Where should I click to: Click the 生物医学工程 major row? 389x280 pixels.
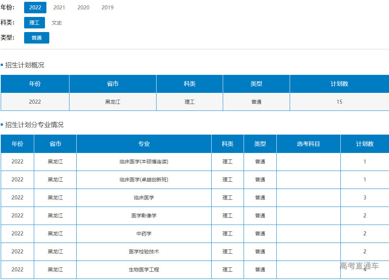[144, 270]
